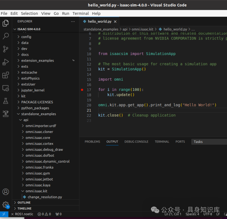Open the Search view icon

[x=6, y=36]
